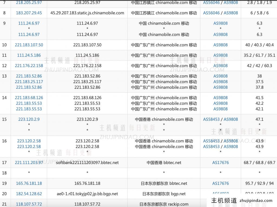Select latency value 40 / 40.3 / 40.4
The image size is (277, 207).
coord(259,45)
